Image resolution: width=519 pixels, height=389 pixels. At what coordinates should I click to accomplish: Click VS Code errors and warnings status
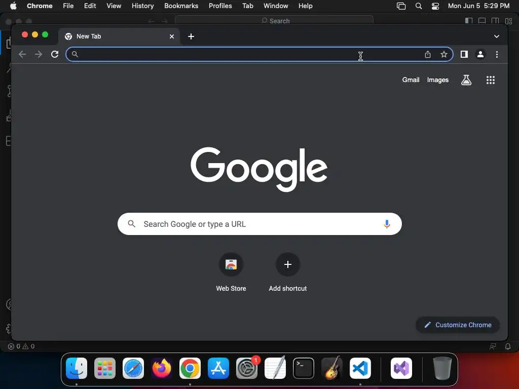21,346
